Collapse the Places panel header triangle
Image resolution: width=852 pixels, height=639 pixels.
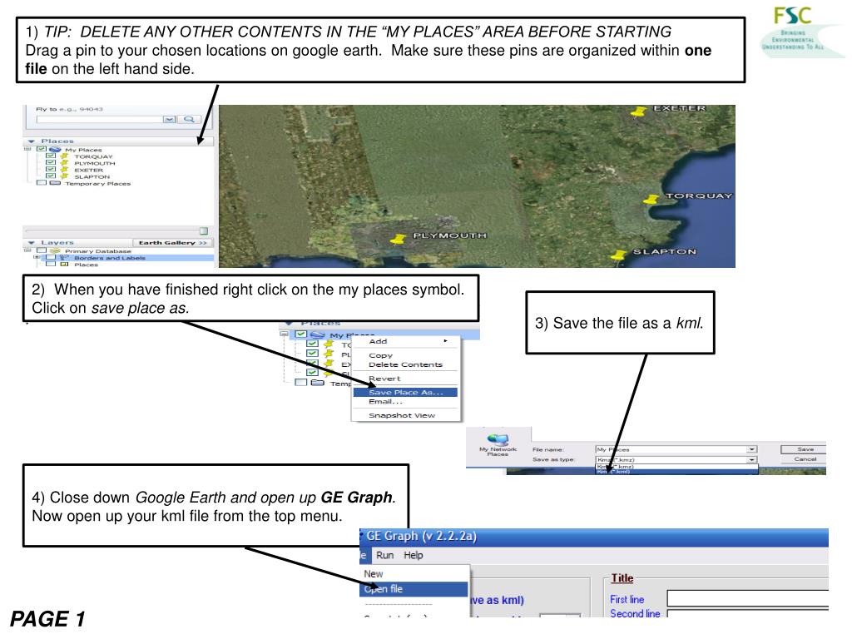pos(32,141)
